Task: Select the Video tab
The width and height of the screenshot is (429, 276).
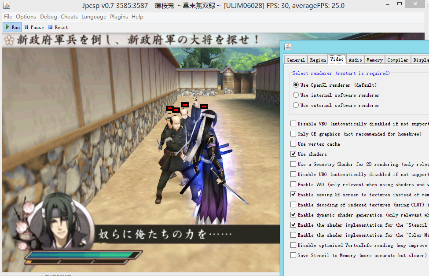Action: tap(337, 59)
